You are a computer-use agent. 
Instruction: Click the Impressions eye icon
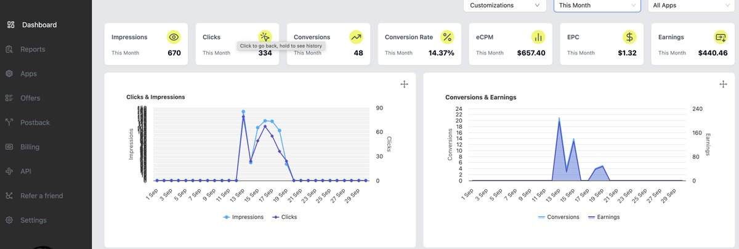pos(174,37)
